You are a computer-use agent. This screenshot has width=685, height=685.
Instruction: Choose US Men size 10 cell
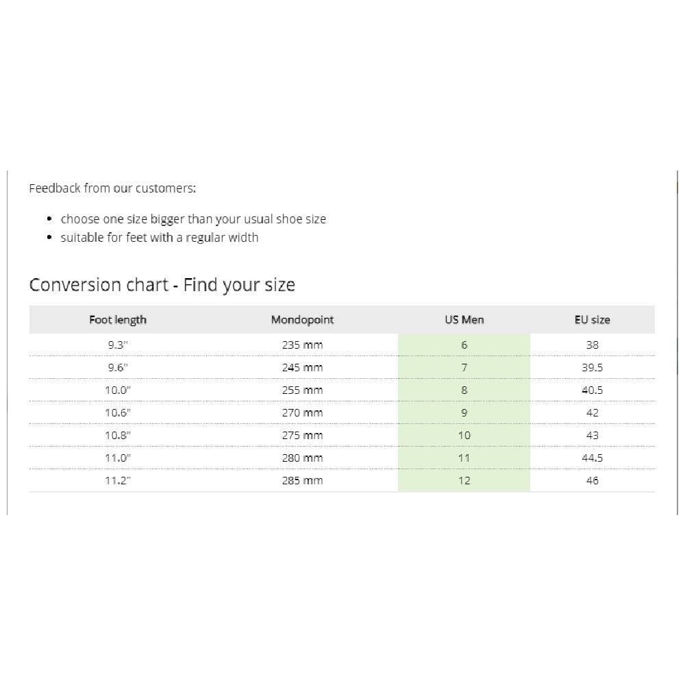coord(464,436)
